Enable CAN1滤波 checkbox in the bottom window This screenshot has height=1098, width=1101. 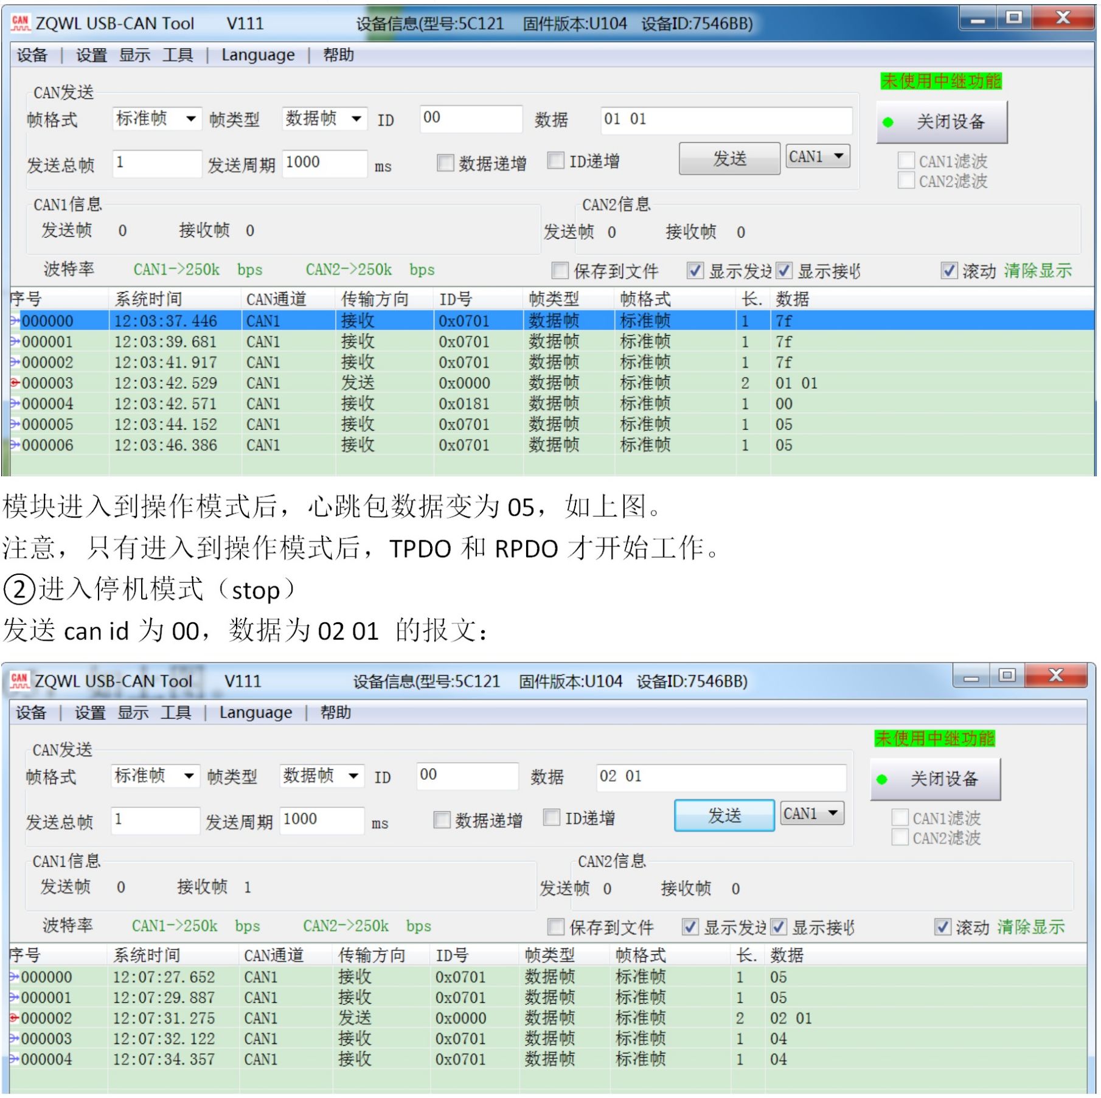(900, 818)
